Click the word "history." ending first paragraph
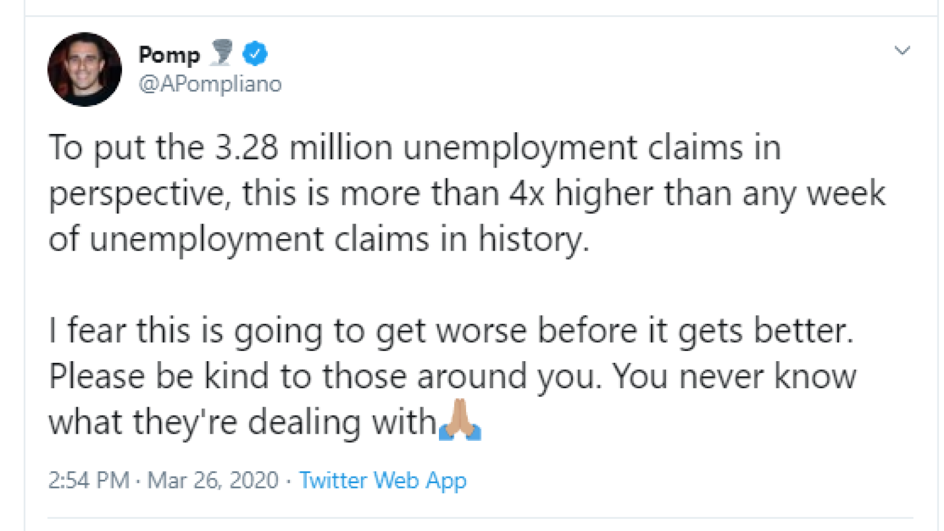 click(533, 240)
